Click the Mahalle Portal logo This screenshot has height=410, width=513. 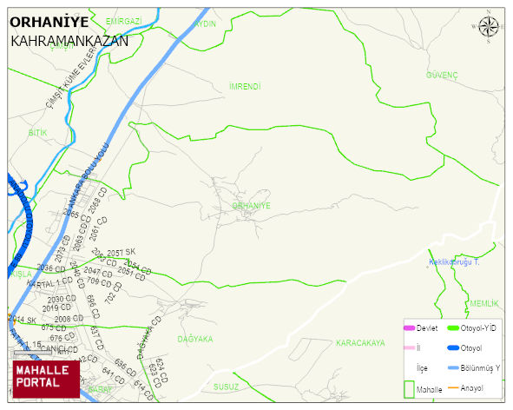coord(46,380)
